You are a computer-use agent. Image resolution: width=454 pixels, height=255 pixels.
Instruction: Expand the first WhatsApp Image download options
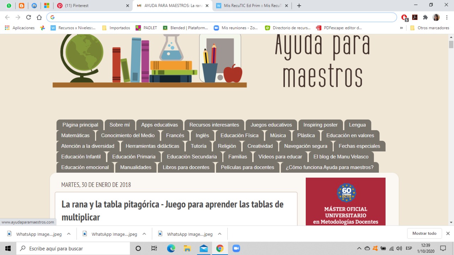pos(69,234)
